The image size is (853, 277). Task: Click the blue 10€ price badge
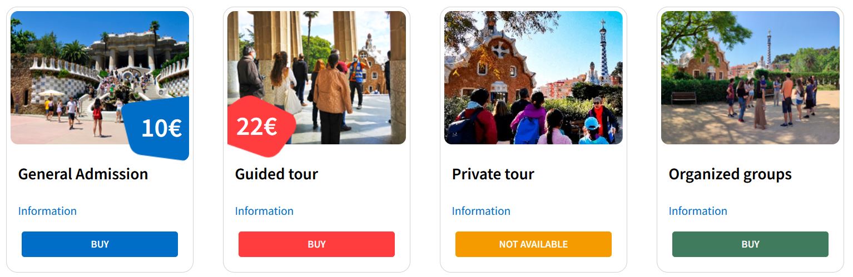coord(160,128)
